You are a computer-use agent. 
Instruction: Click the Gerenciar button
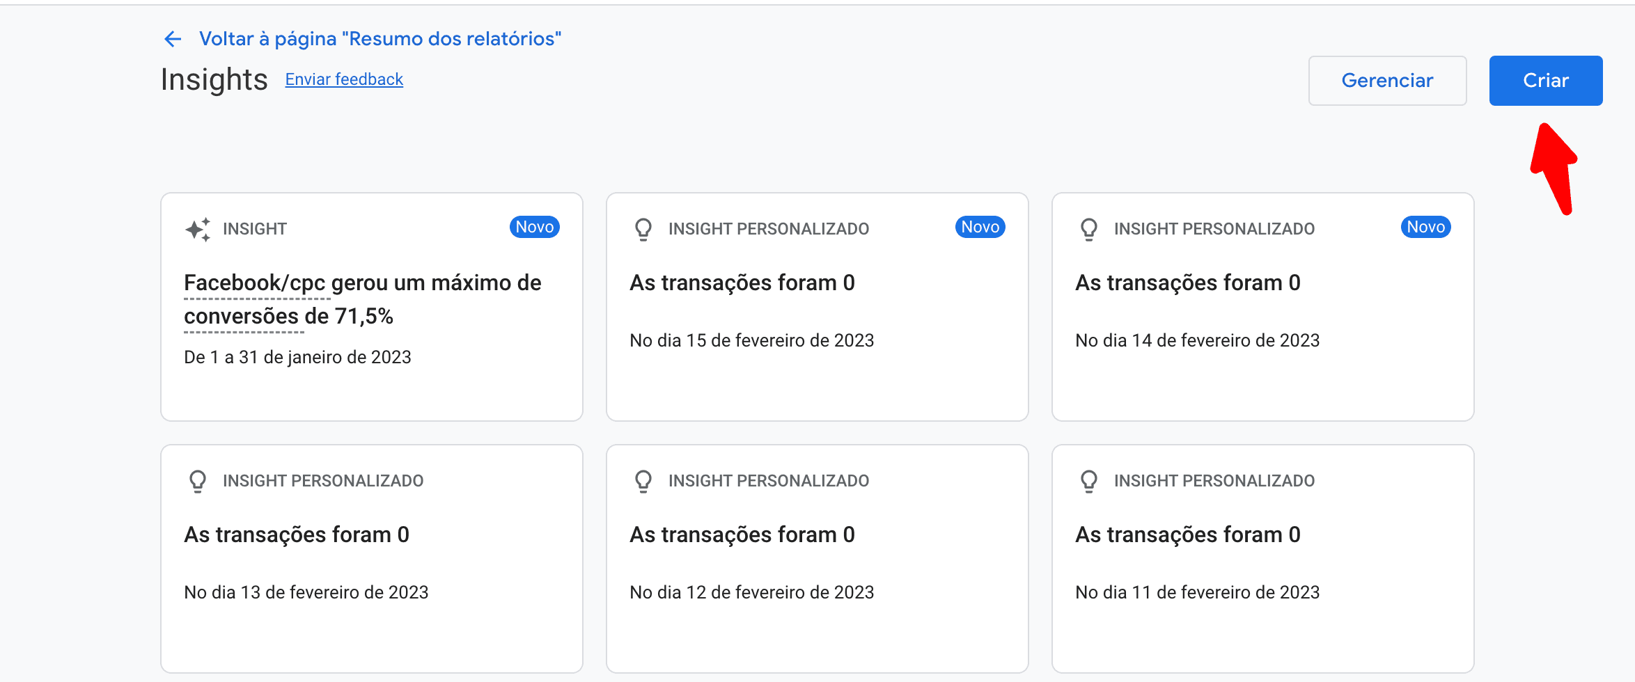1387,80
